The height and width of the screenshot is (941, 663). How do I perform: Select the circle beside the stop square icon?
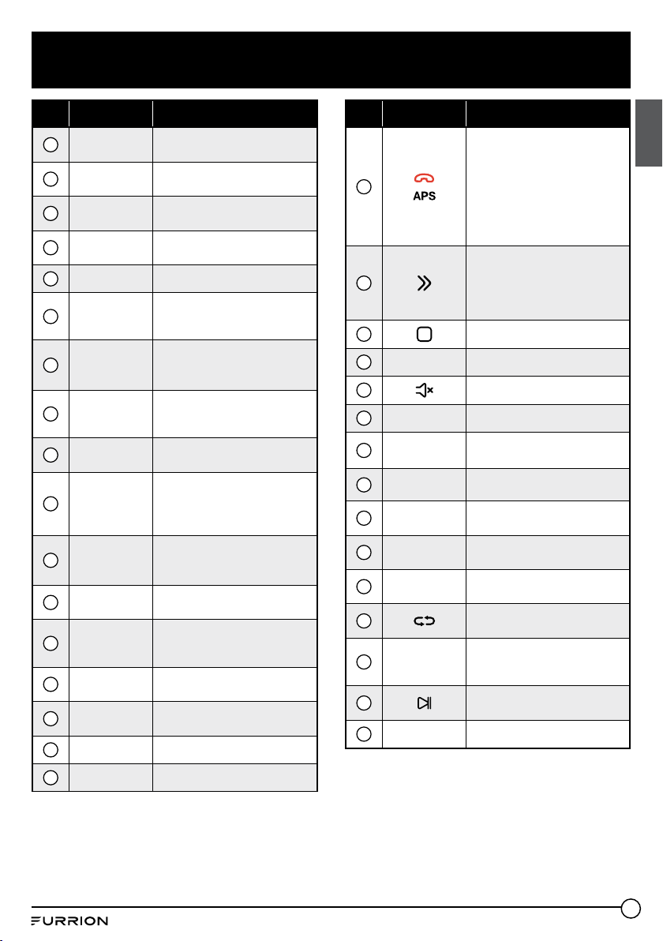coord(364,334)
